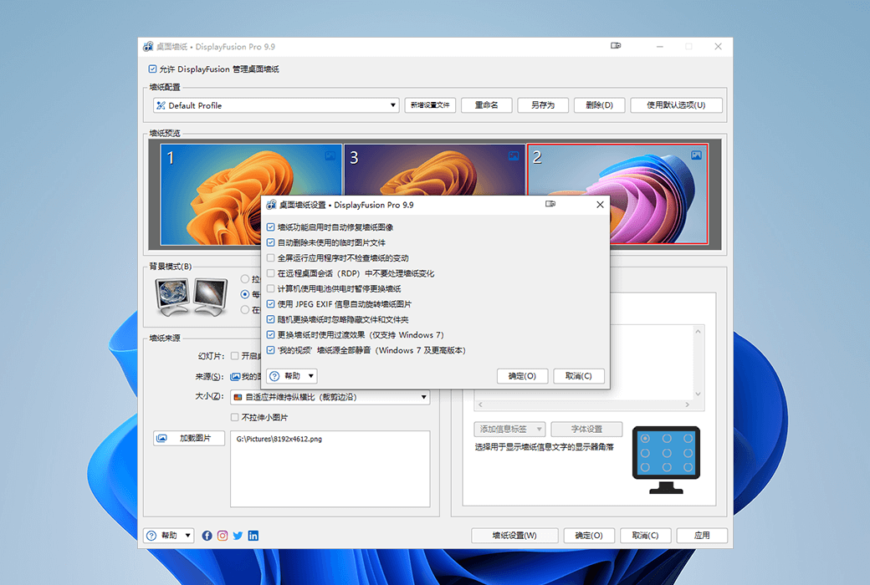The width and height of the screenshot is (870, 585).
Task: Cancel with 取消(C) in the 桌面墙纸设置 dialog
Action: pyautogui.click(x=579, y=376)
